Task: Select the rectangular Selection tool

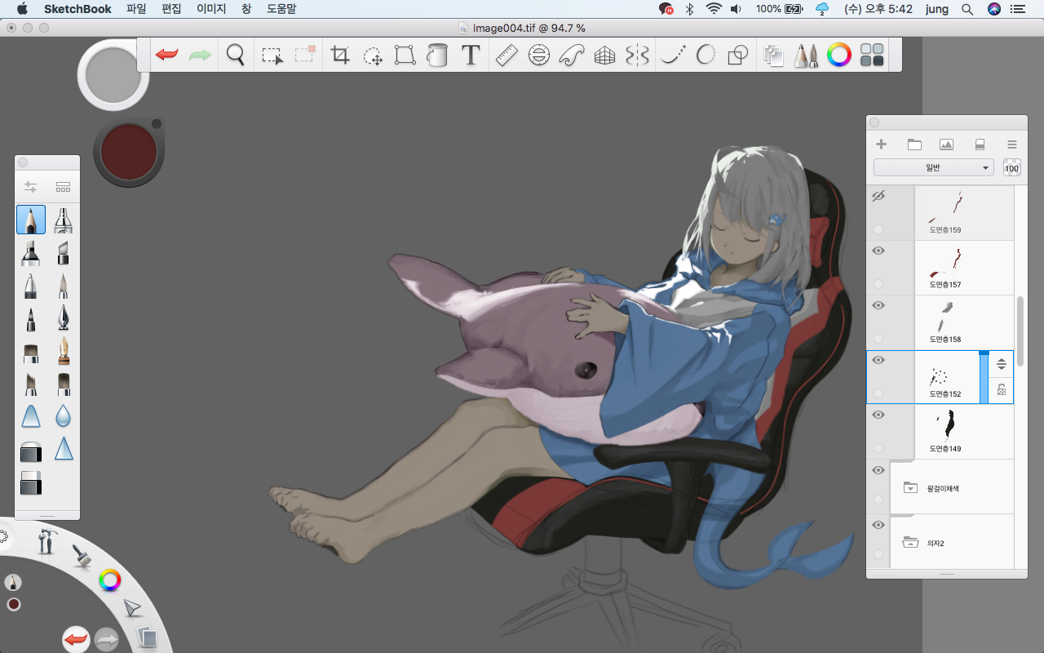Action: coord(272,56)
